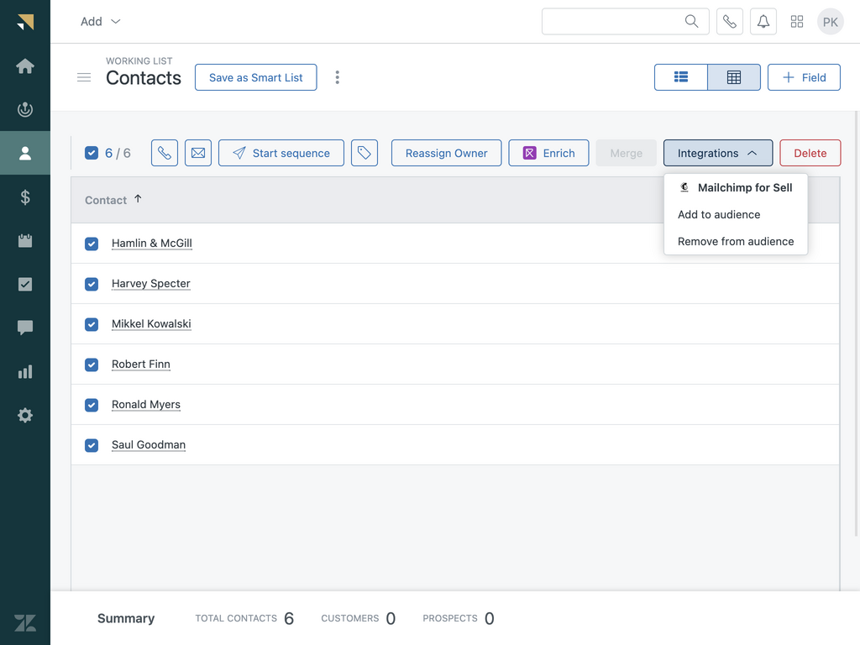Click the Save as Smart List button

tap(255, 76)
